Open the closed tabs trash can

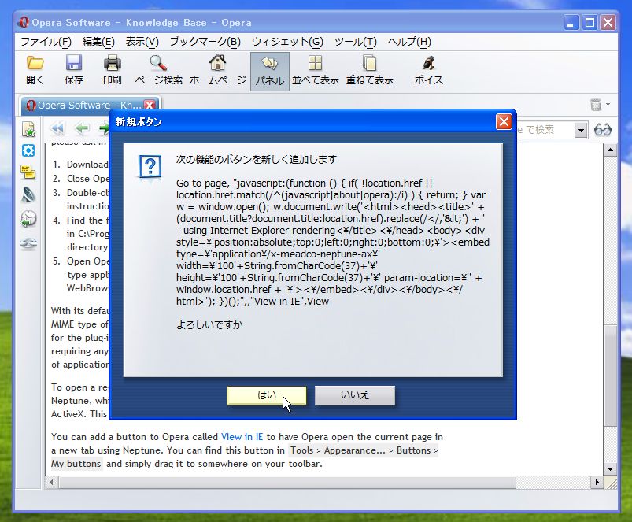tap(596, 105)
